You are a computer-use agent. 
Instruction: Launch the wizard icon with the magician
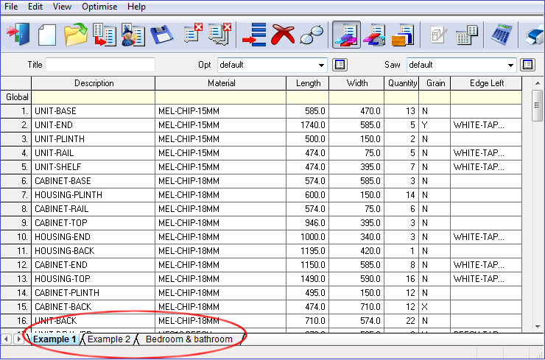point(133,35)
